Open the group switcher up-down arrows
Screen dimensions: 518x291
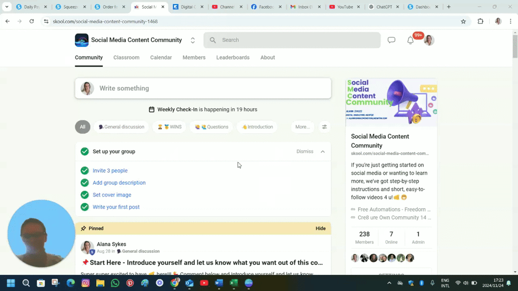pos(193,40)
